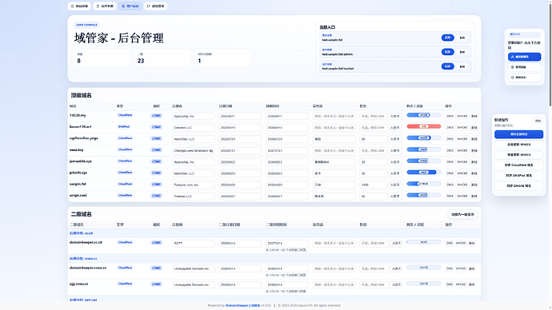Screen dimensions: 552x310
Task: Toggle the authorization pill for bacon159.art
Action: click(157, 127)
